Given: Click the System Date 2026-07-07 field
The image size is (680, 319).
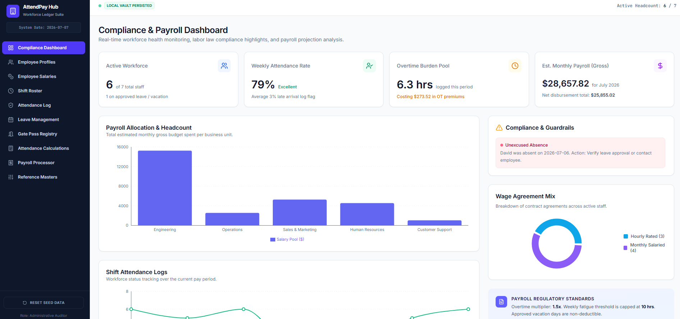Looking at the screenshot, I should coord(43,28).
